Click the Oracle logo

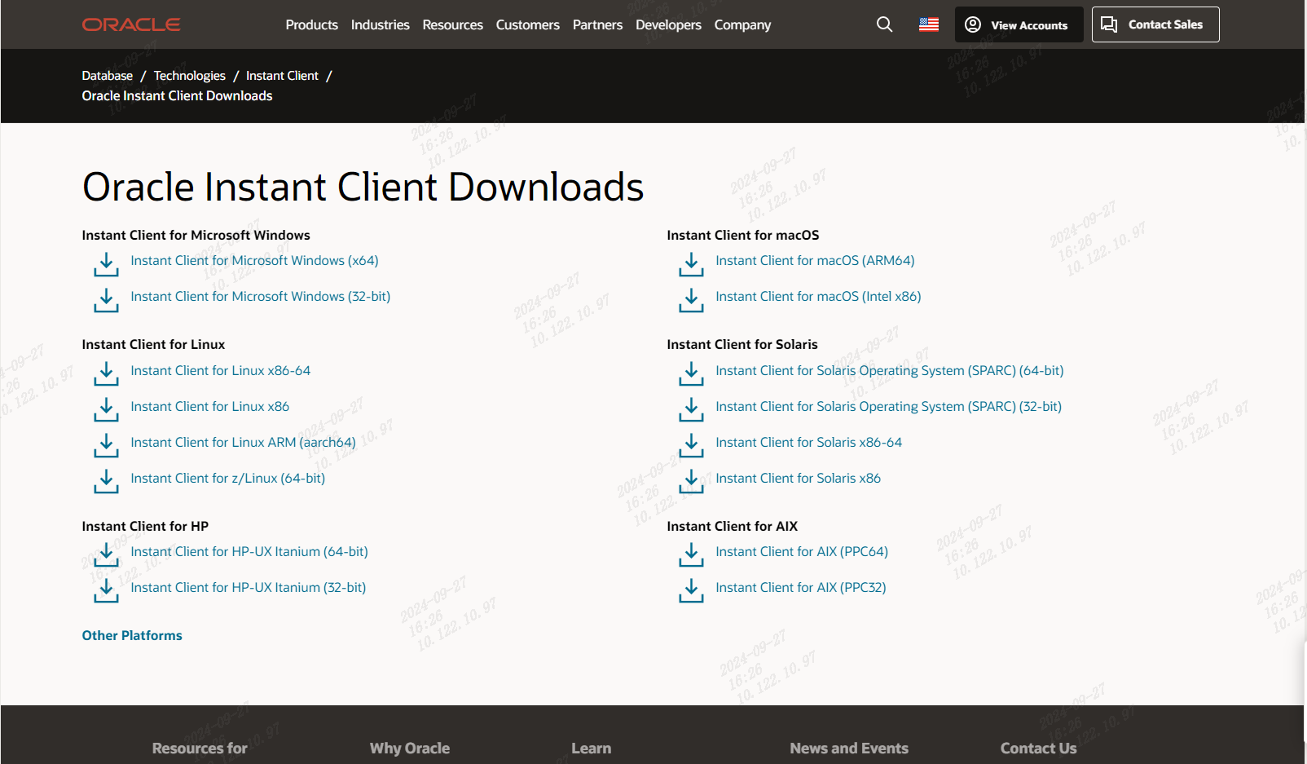pos(131,24)
